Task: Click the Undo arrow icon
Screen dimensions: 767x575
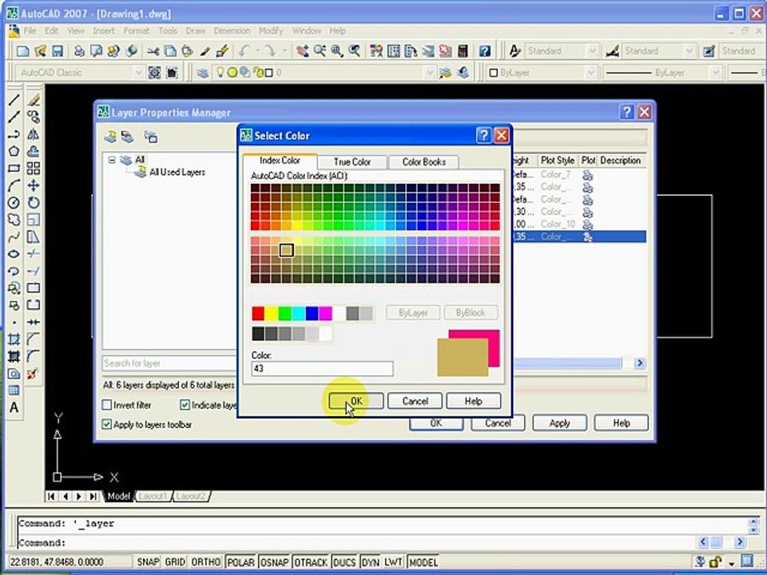Action: pyautogui.click(x=244, y=51)
